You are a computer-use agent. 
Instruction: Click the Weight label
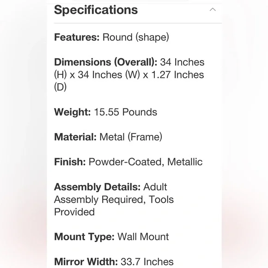point(72,112)
